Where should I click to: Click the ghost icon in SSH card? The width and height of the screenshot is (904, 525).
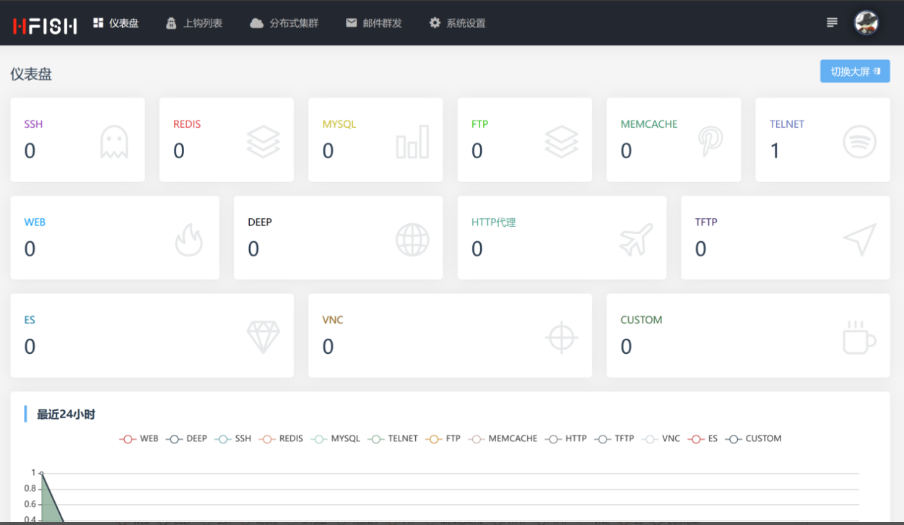pos(114,142)
